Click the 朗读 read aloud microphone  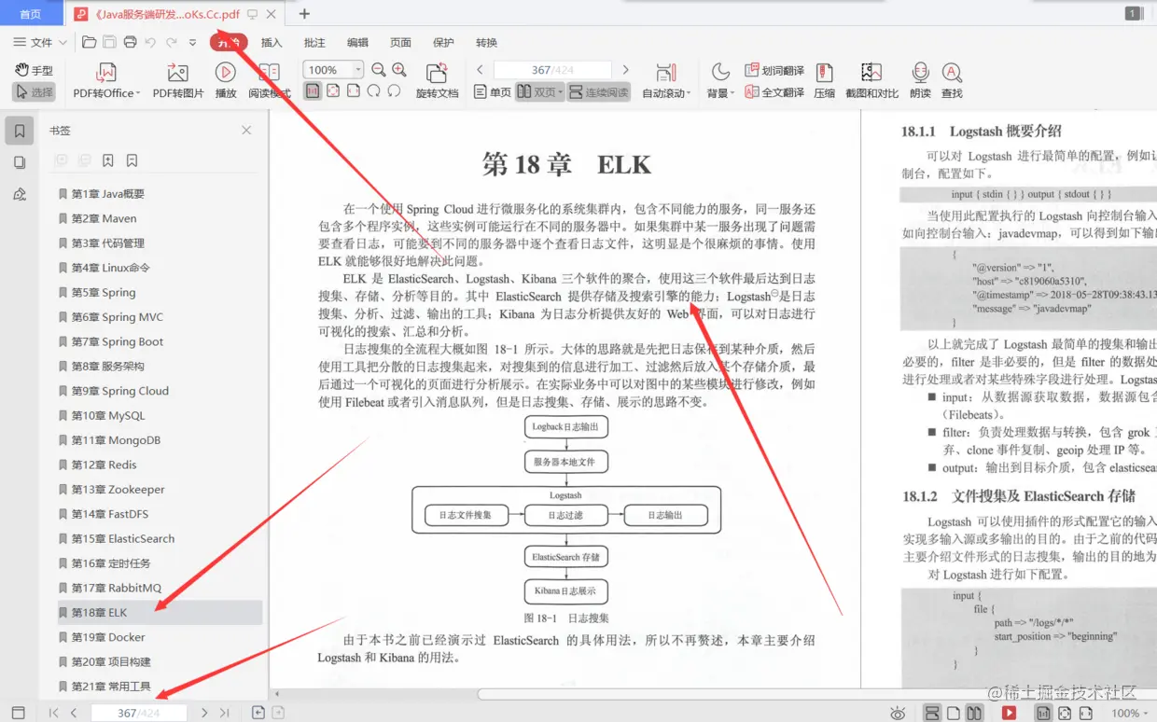(920, 81)
